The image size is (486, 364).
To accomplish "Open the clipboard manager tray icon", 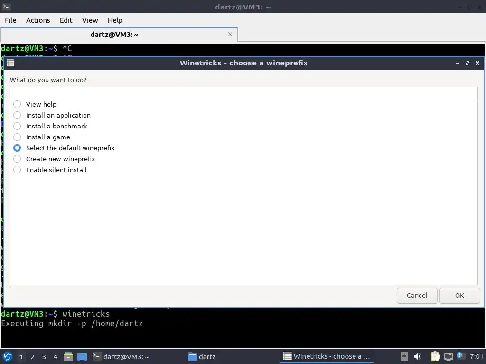I will pyautogui.click(x=436, y=356).
